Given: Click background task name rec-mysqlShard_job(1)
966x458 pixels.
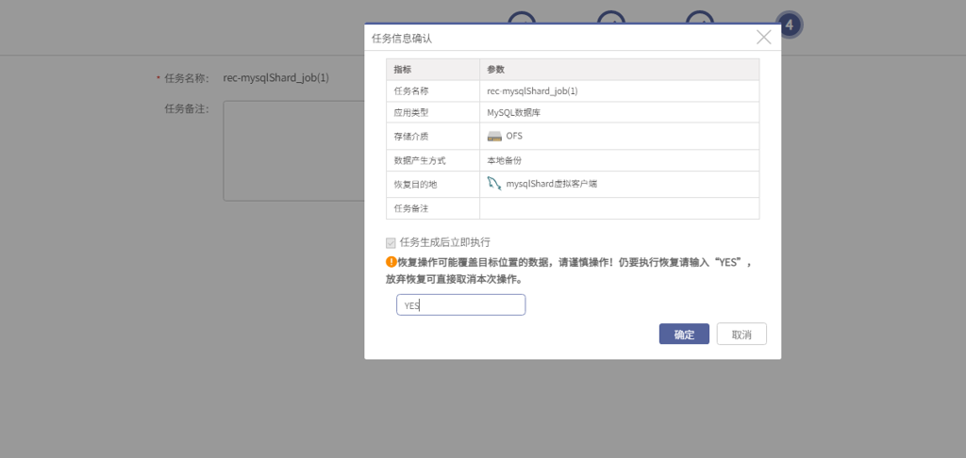Looking at the screenshot, I should (276, 78).
